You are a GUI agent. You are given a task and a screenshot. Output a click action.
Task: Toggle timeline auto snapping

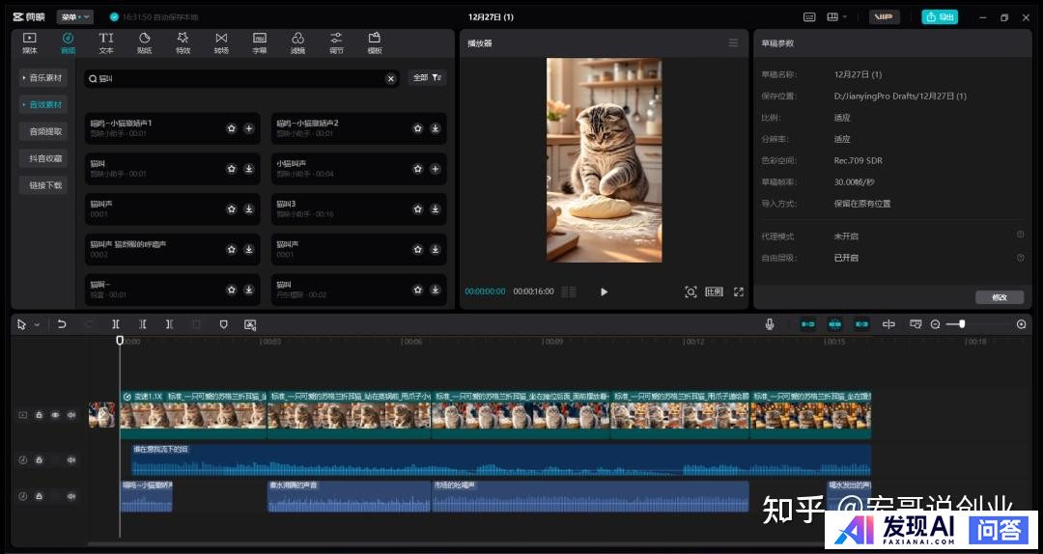coord(834,324)
